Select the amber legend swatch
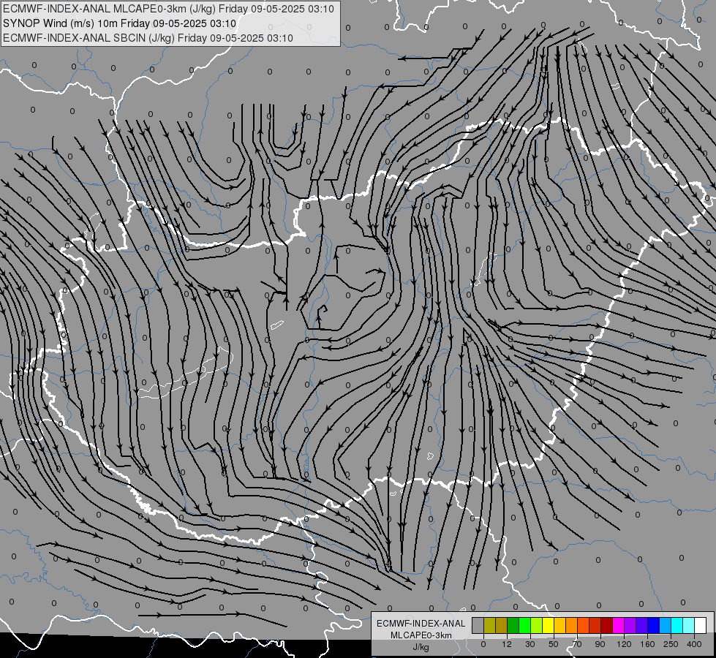The image size is (716, 658). pyautogui.click(x=560, y=626)
